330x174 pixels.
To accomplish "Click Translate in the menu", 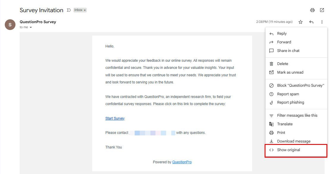I will tap(285, 124).
